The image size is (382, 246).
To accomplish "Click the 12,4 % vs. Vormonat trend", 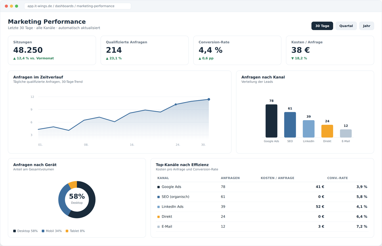I will (34, 58).
